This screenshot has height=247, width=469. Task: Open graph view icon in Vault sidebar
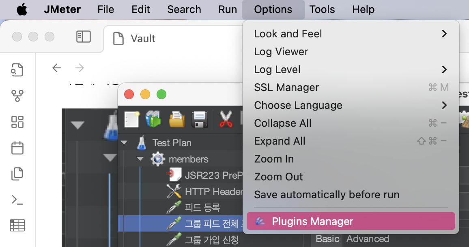pyautogui.click(x=17, y=96)
